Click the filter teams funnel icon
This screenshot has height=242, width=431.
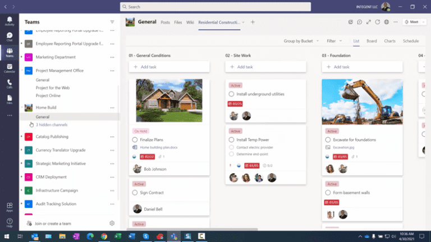[112, 22]
